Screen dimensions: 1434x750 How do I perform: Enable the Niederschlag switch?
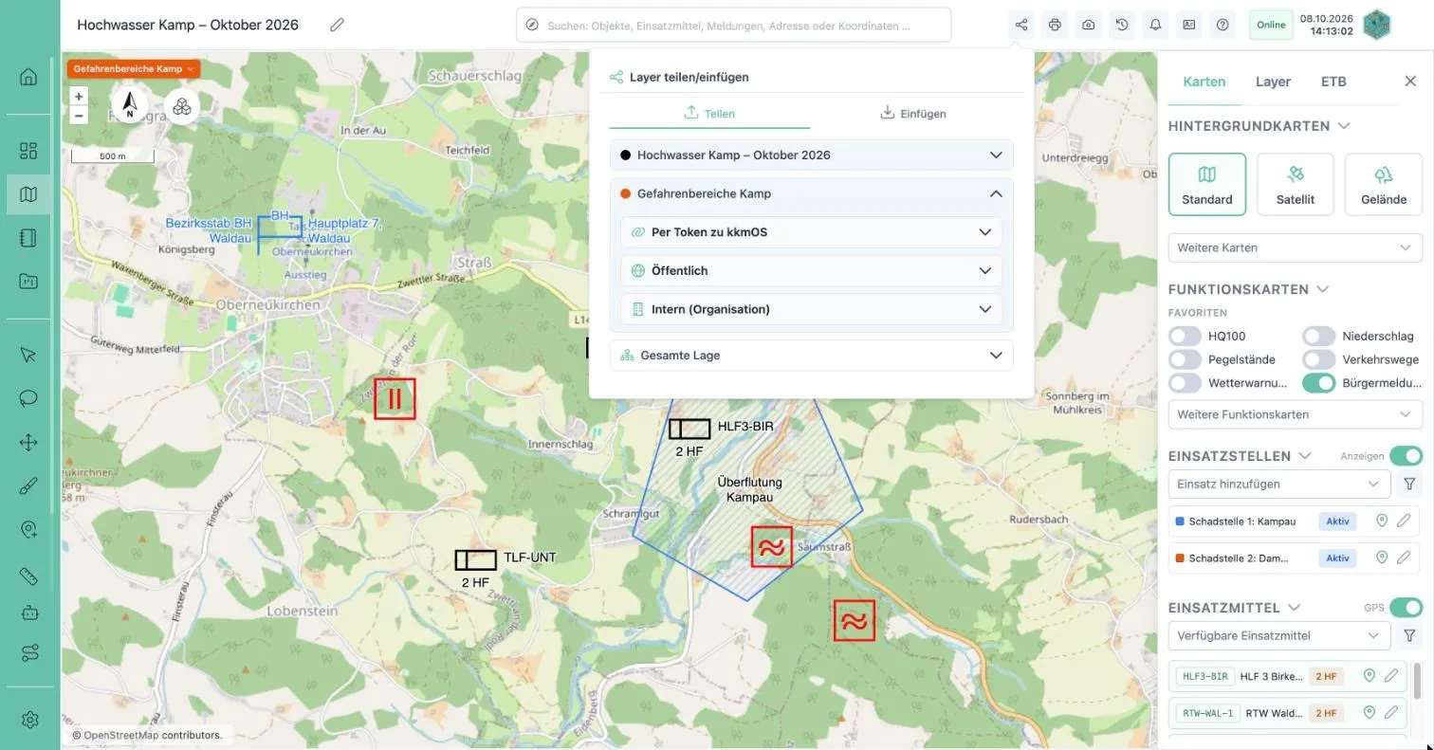click(x=1318, y=336)
